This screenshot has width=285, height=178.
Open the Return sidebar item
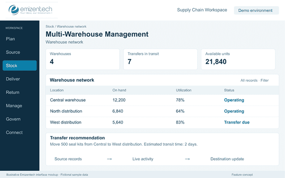tap(13, 92)
